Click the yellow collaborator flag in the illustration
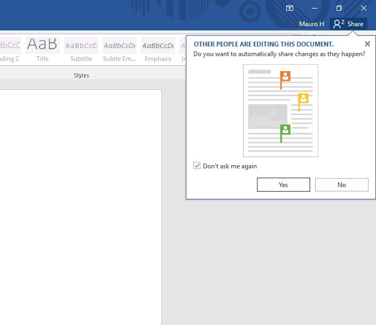This screenshot has width=376, height=325. pyautogui.click(x=303, y=102)
